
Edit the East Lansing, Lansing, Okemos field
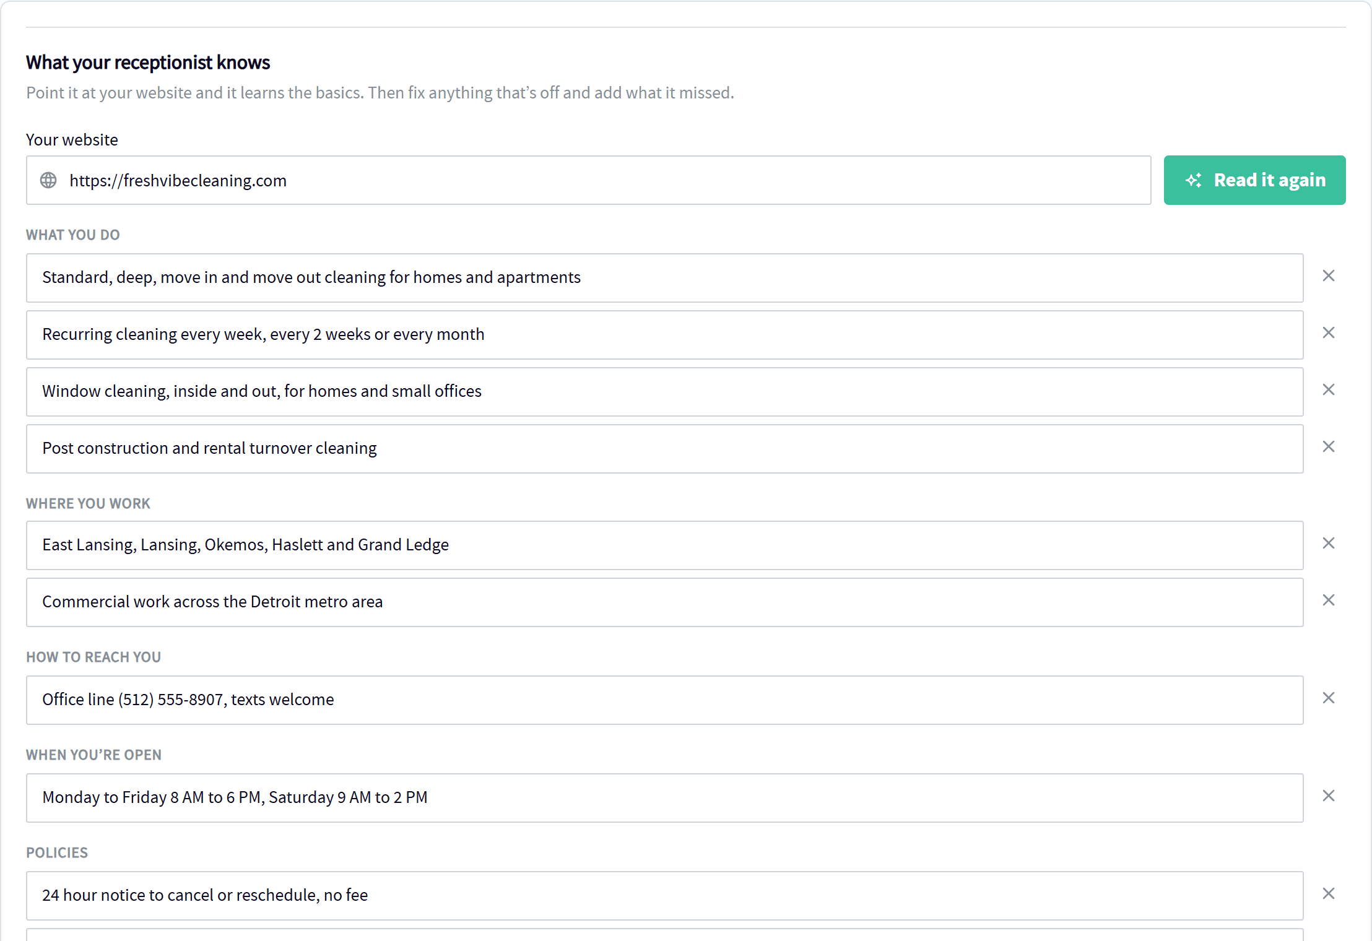(664, 545)
